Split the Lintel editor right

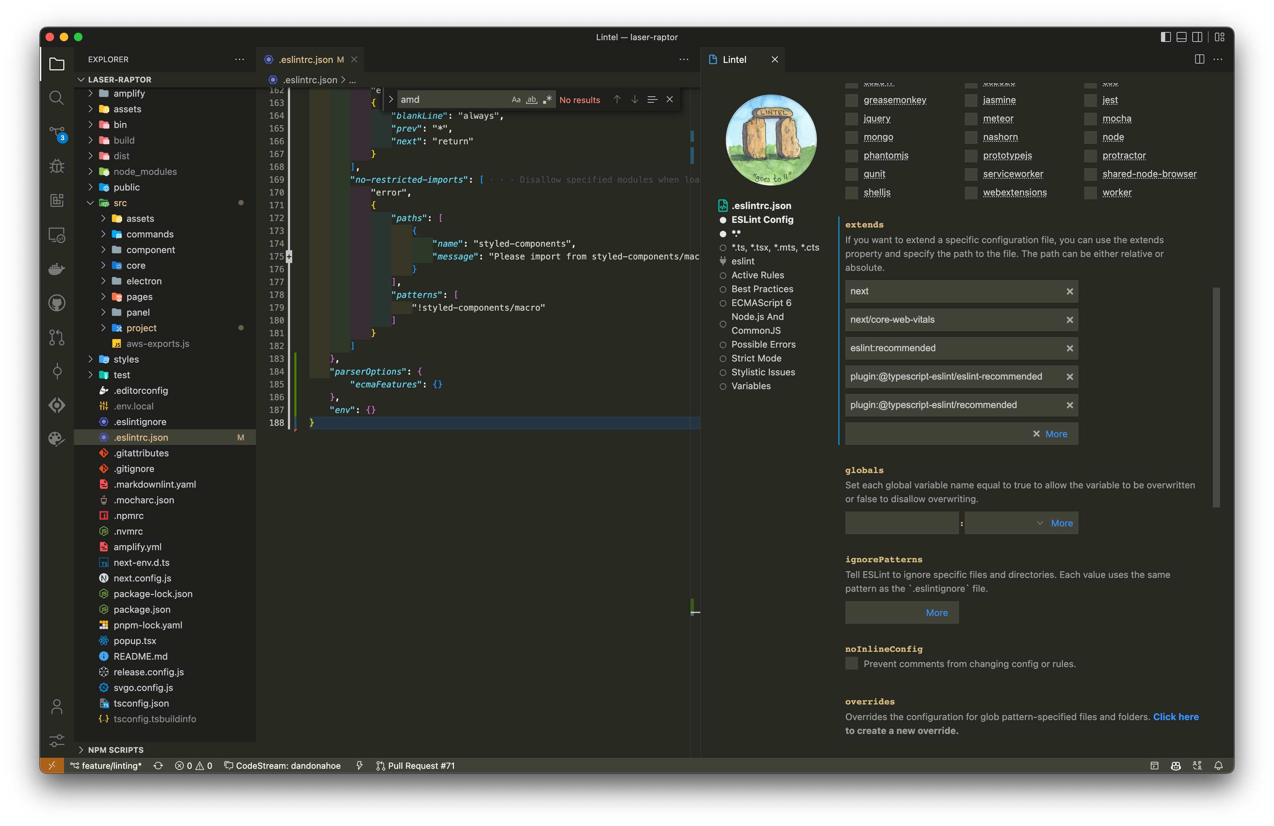[1200, 59]
